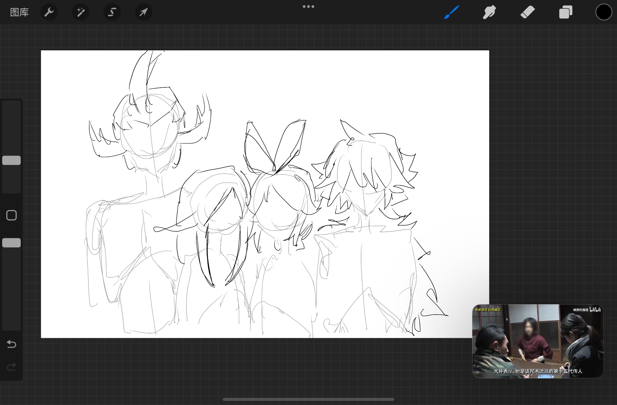Activate the Selection S-ribbon tool
The image size is (617, 405).
(112, 12)
